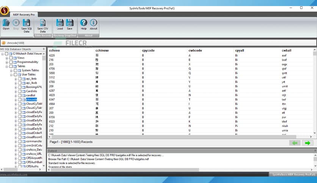Collapse the Tables tree node
This screenshot has height=183, width=317.
(7, 66)
